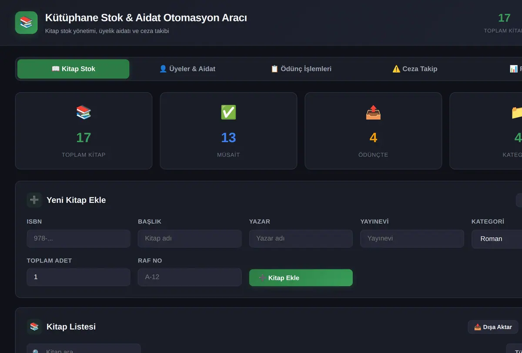Click the RAF NO field label
Screen dimensions: 522x353
pos(150,261)
